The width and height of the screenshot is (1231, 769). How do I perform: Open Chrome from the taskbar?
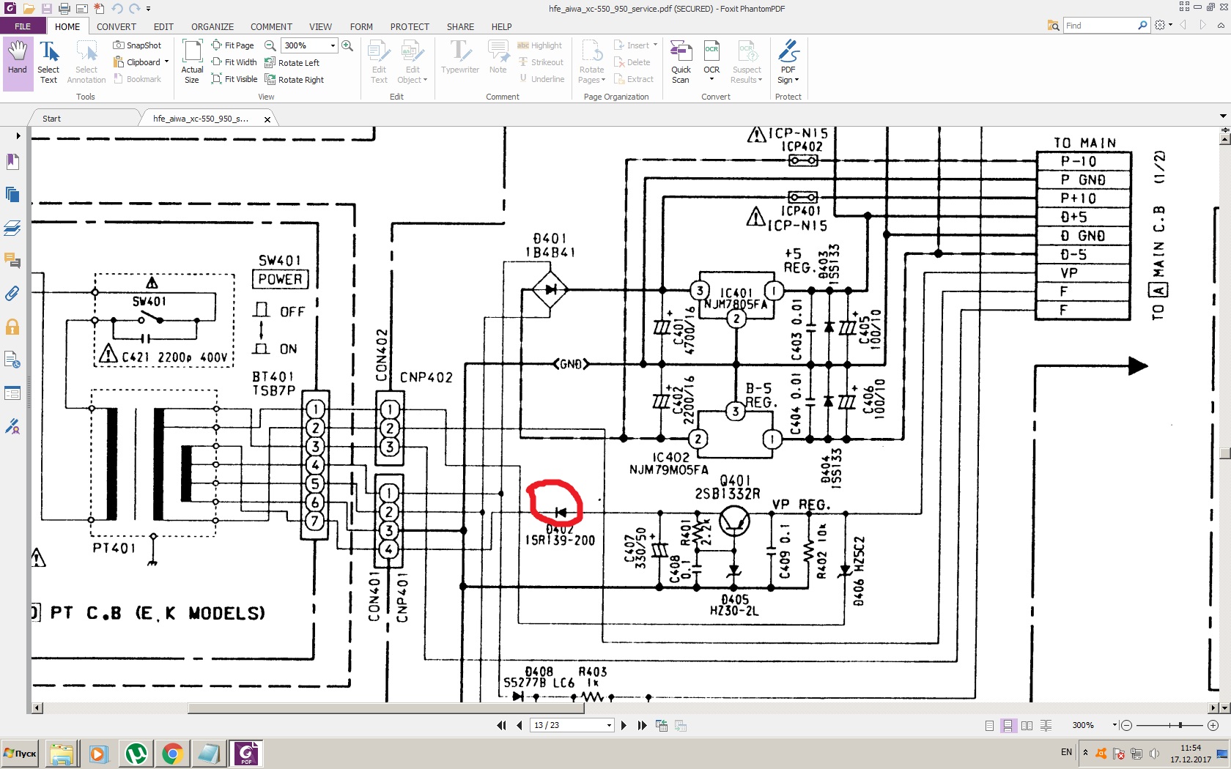(x=172, y=753)
